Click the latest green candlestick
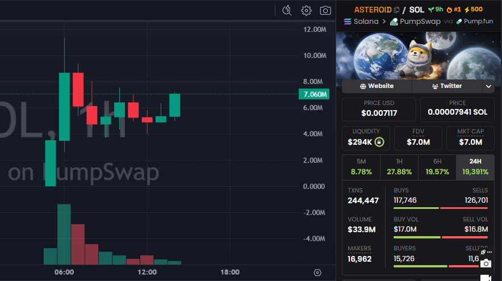This screenshot has height=281, width=502. coord(174,105)
